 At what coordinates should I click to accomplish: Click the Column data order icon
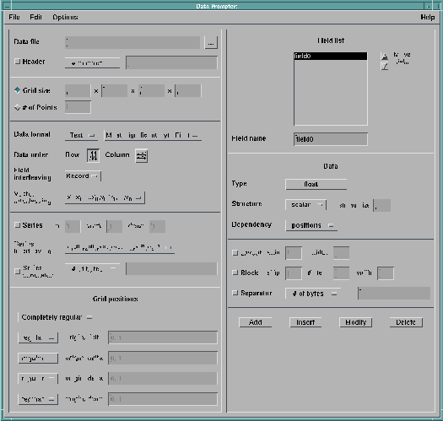point(141,156)
